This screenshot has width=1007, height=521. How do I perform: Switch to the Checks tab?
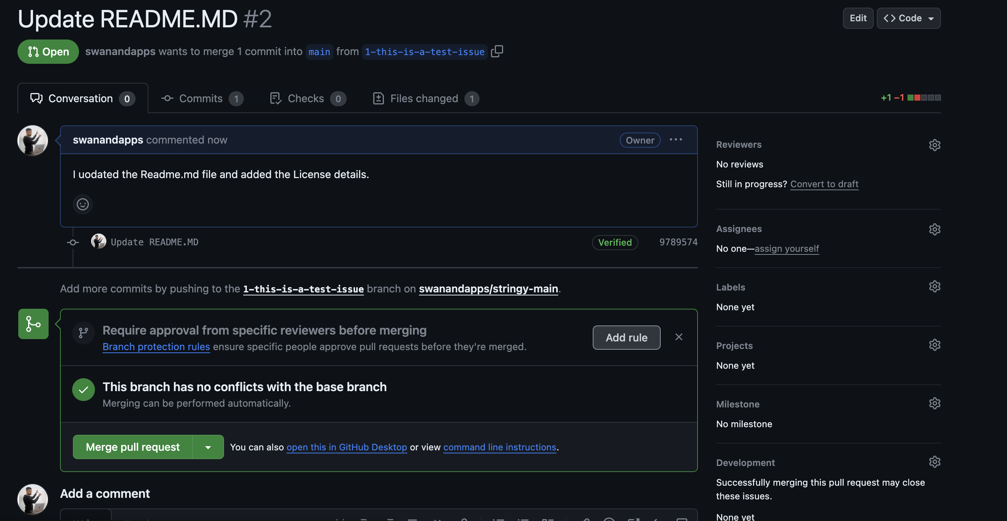[308, 98]
